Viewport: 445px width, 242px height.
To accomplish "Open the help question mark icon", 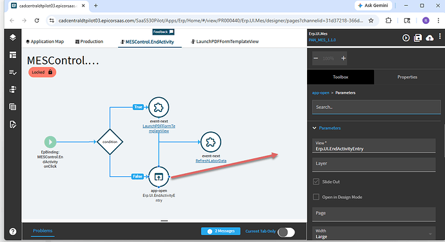I will [13, 232].
